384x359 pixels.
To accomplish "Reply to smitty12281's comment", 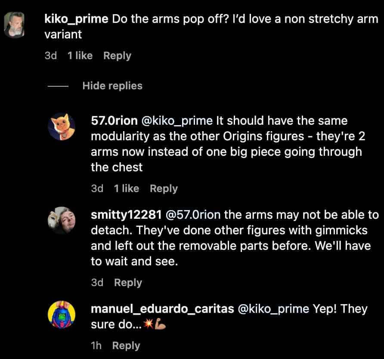I will (128, 282).
